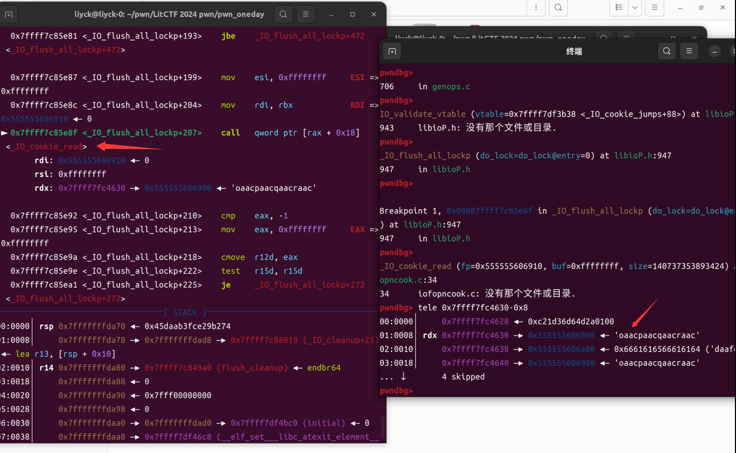
Task: Click search icon in background file window
Action: click(558, 7)
